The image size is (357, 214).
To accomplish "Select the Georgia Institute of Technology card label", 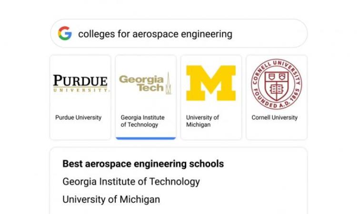I will click(x=142, y=121).
